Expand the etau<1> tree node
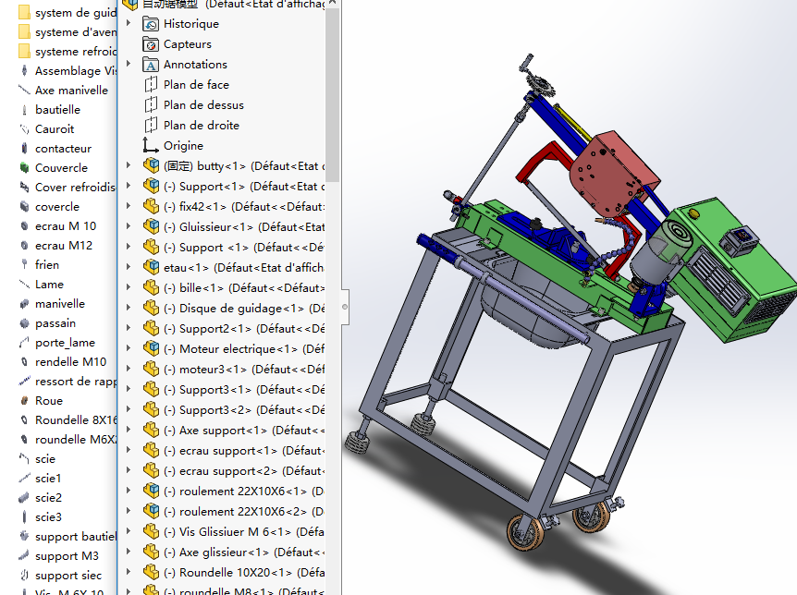Image resolution: width=797 pixels, height=595 pixels. click(x=129, y=267)
